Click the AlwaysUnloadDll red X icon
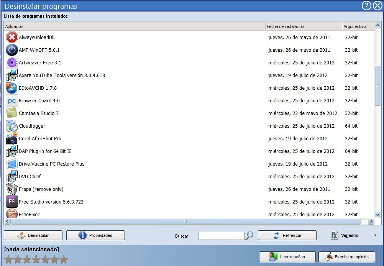The height and width of the screenshot is (266, 384). click(x=11, y=37)
